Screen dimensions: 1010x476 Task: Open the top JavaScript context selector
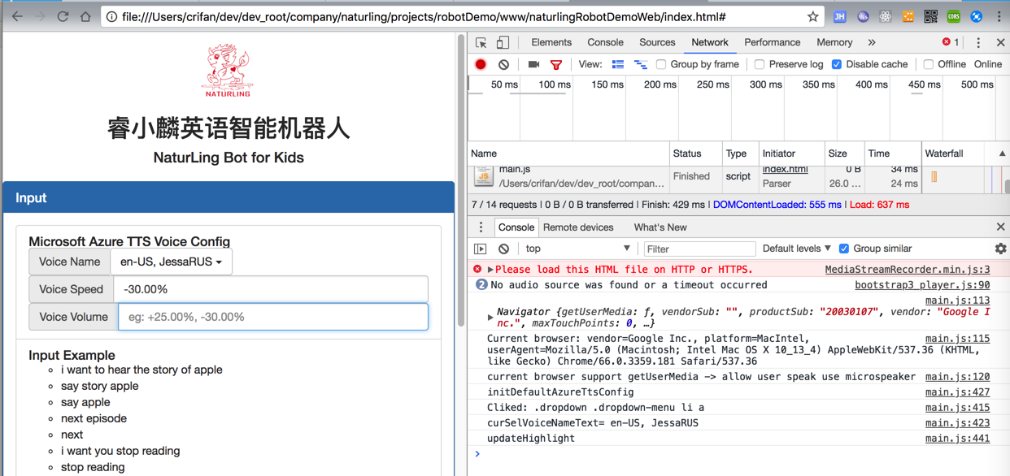(x=577, y=249)
